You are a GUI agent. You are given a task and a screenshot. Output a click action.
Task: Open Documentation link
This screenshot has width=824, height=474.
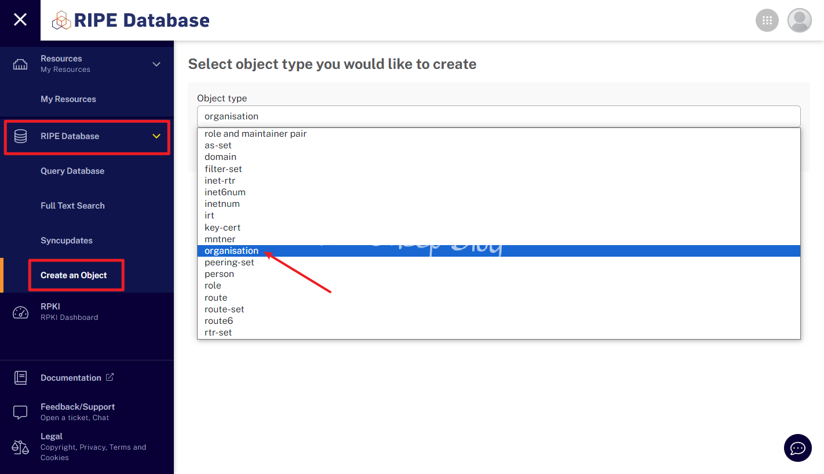pyautogui.click(x=71, y=378)
